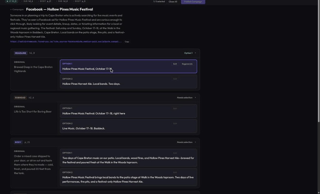Jump to H1 h1_0 chip
320x194 pixels.
11,1
